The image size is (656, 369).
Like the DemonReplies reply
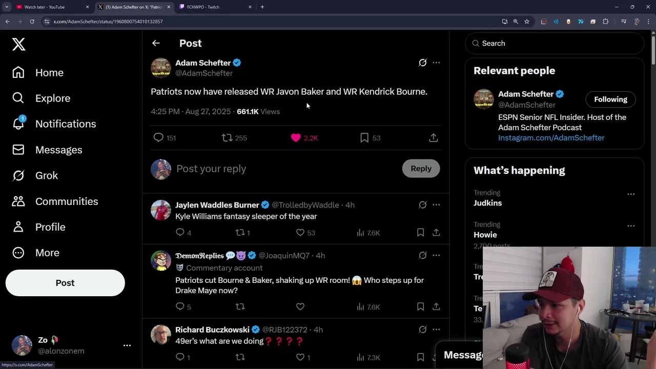(300, 306)
